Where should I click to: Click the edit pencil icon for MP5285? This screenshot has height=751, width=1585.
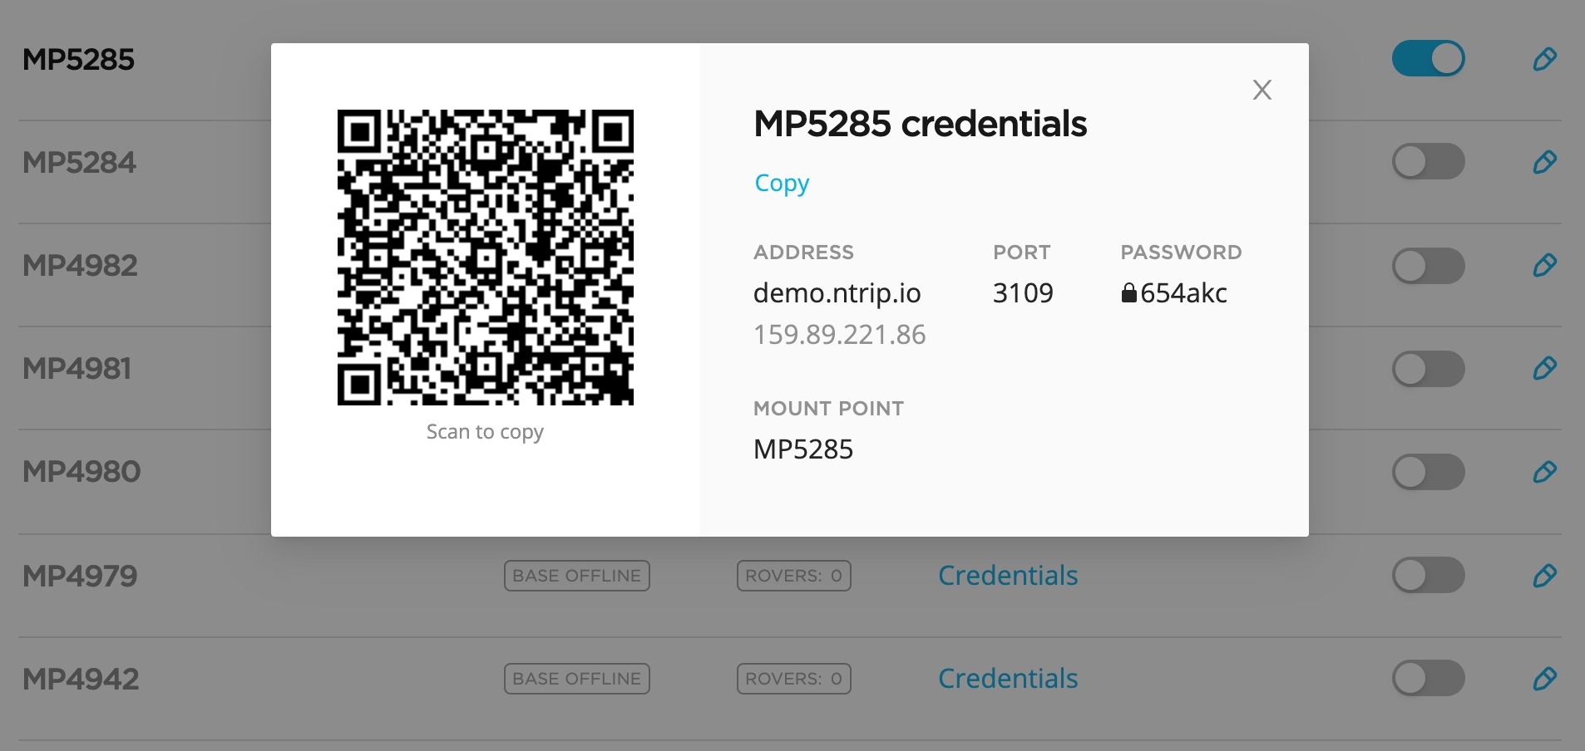1544,59
